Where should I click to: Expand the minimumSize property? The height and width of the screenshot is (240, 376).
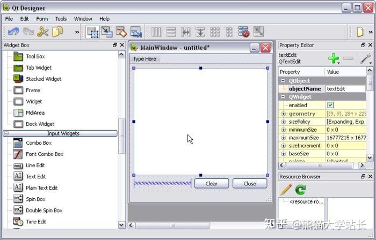(283, 130)
